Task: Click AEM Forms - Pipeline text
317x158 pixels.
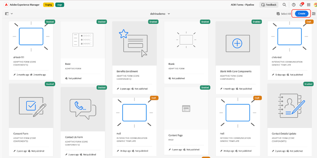Action: point(243,5)
